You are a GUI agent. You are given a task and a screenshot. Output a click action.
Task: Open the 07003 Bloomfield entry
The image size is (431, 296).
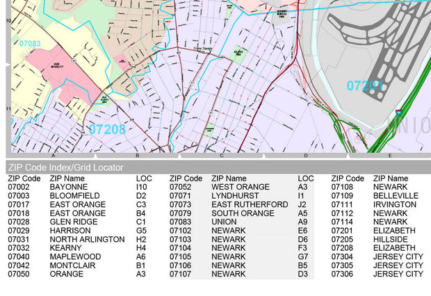[76, 196]
